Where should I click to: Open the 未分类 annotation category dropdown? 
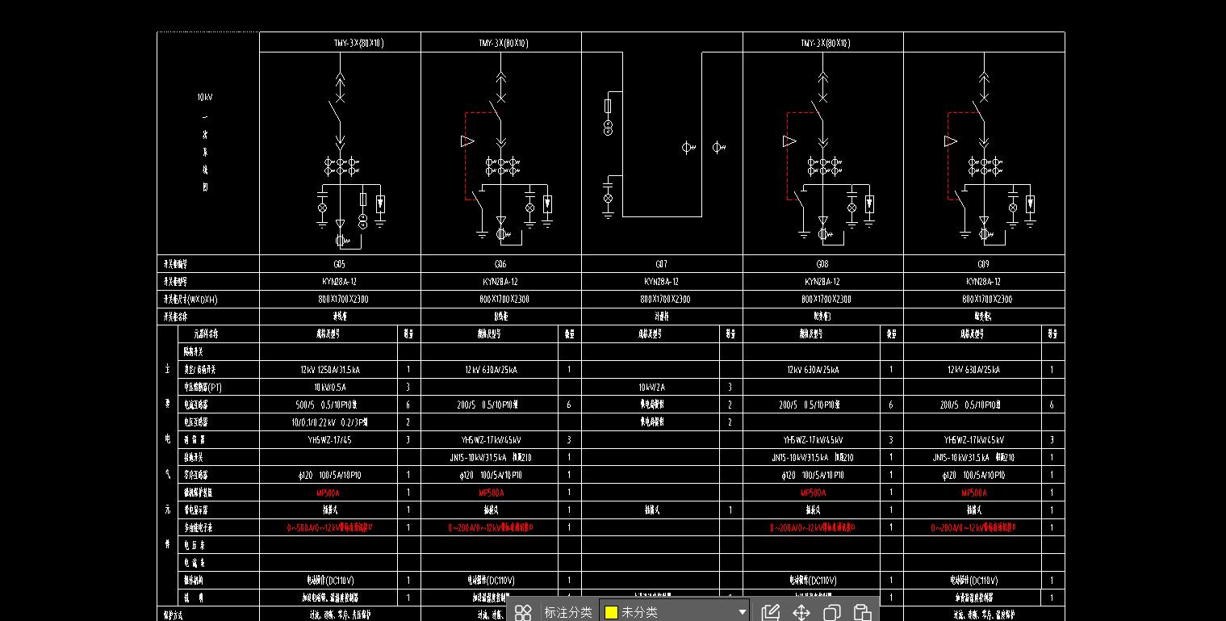(x=675, y=612)
